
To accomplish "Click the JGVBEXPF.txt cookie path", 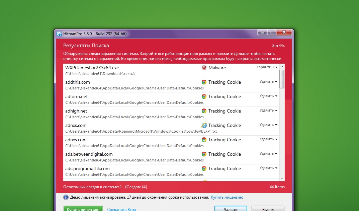I will pos(141,132).
